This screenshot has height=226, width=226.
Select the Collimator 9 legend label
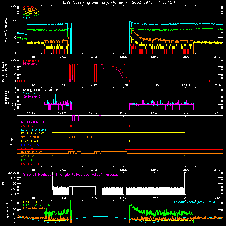(32, 97)
